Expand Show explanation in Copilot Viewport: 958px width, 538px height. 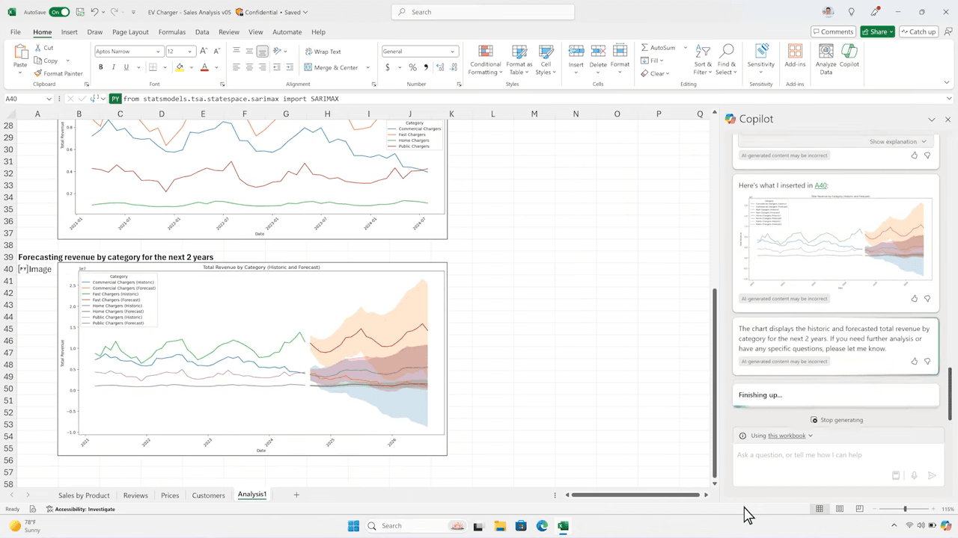click(x=898, y=141)
